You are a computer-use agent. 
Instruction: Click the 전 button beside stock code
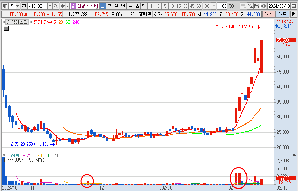click(x=24, y=6)
